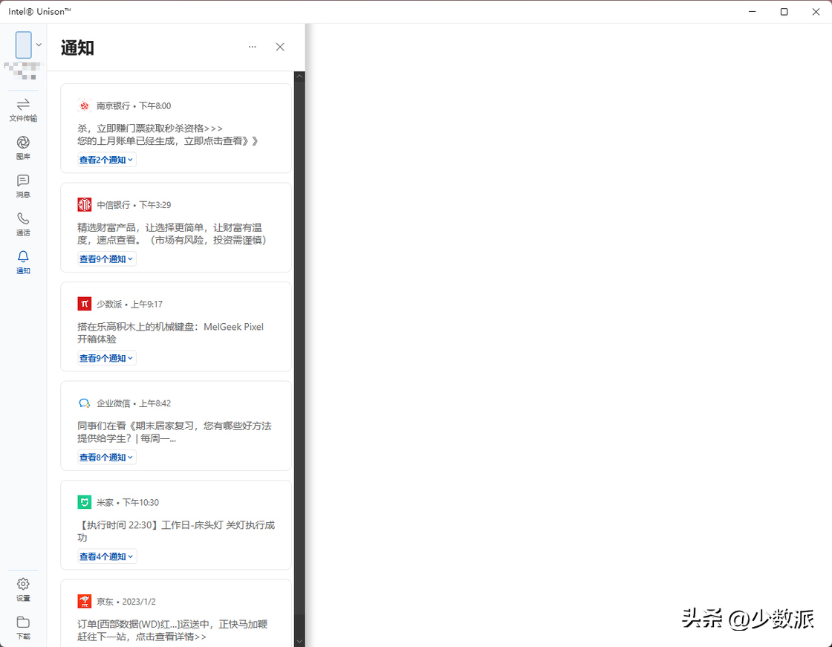Expand 查看8个通知 under 企业微信
The width and height of the screenshot is (832, 647).
coord(107,458)
